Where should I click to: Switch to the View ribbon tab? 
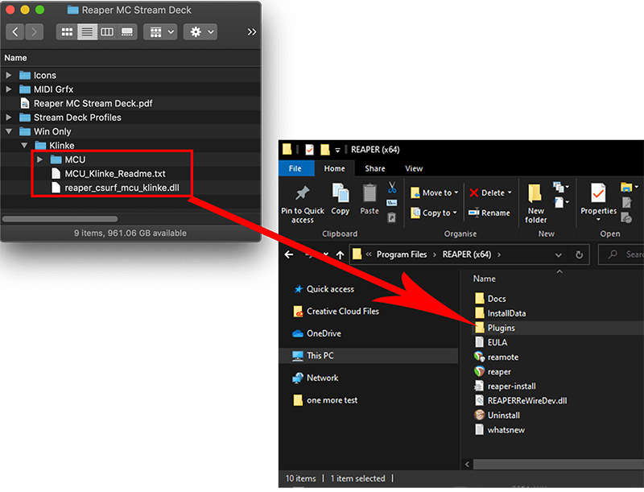414,168
